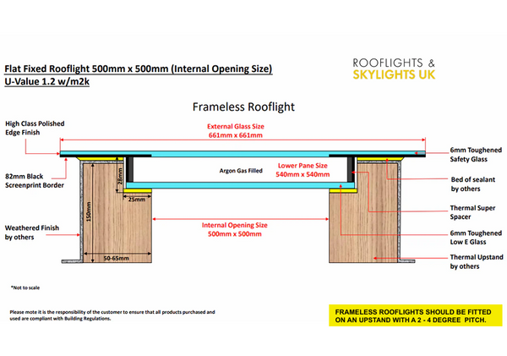Click the 'Internal Opening Size 500mm x 500mm' label
This screenshot has width=507, height=356.
click(235, 229)
